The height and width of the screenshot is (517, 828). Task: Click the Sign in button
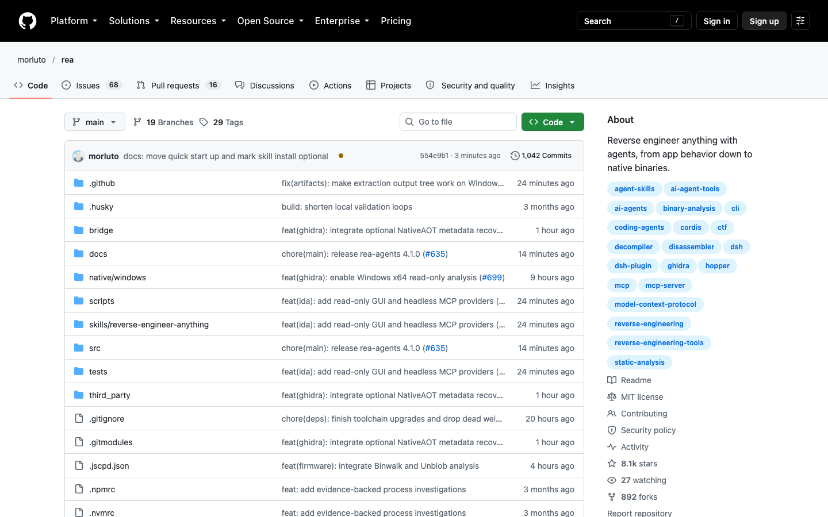716,21
